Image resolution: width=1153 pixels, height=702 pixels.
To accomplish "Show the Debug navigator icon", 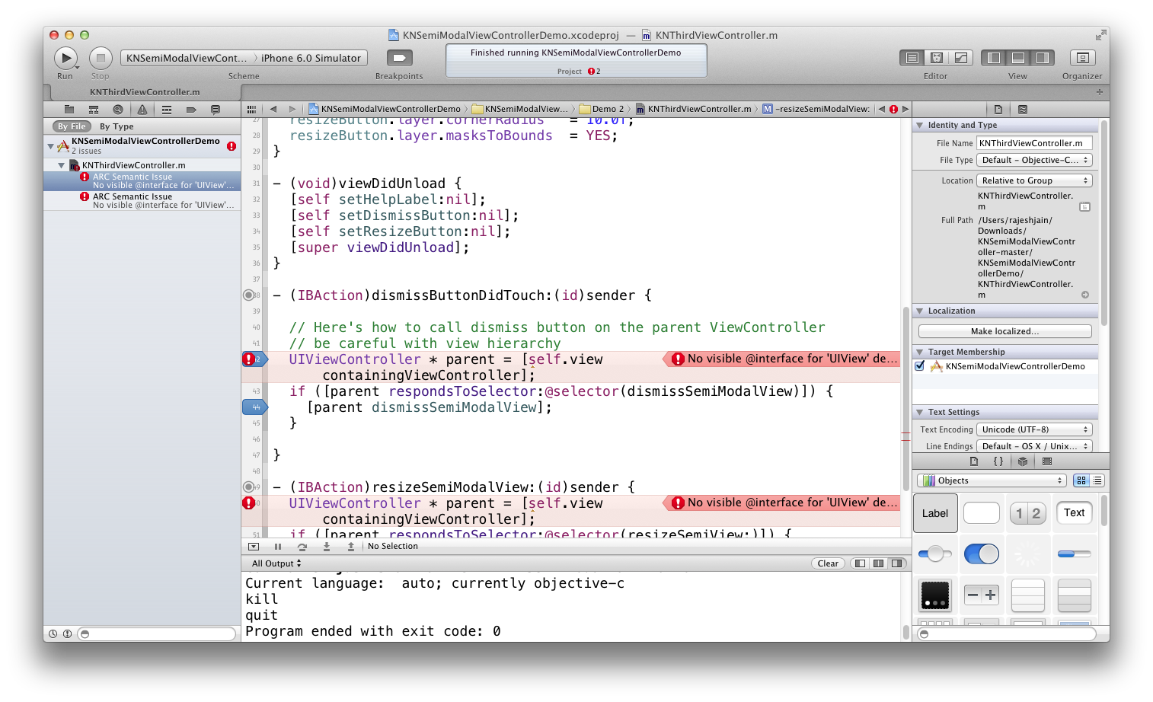I will tap(167, 110).
